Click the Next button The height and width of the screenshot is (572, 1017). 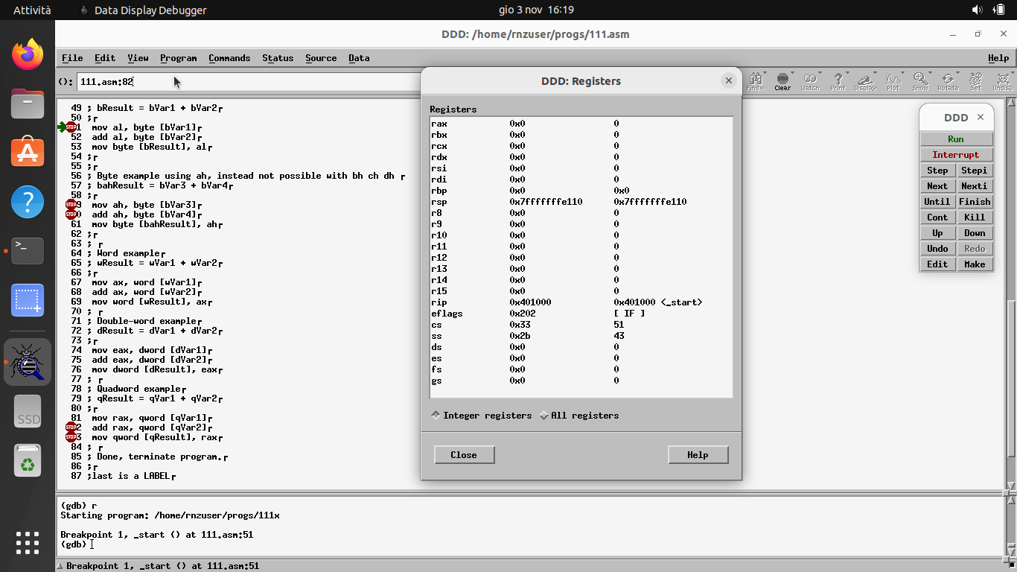[937, 186]
